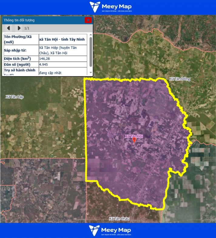Click the next record arrow
The image size is (216, 238).
(19, 28)
